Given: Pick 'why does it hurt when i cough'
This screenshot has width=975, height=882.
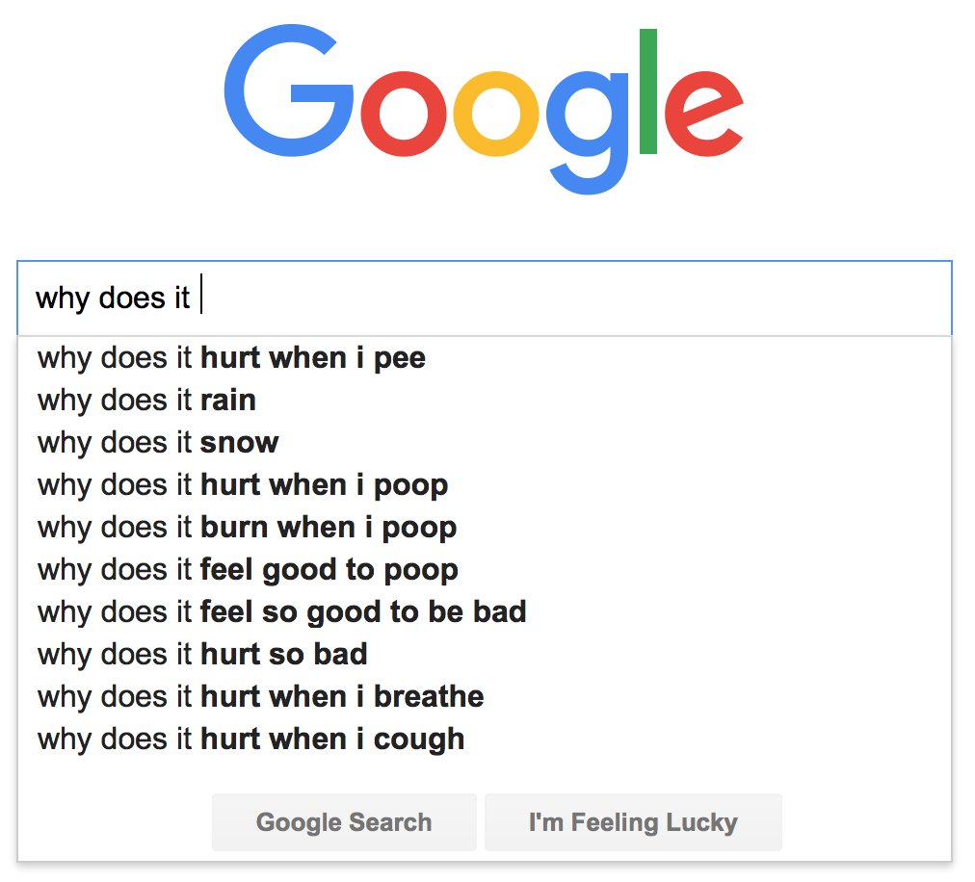Looking at the screenshot, I should click(250, 739).
